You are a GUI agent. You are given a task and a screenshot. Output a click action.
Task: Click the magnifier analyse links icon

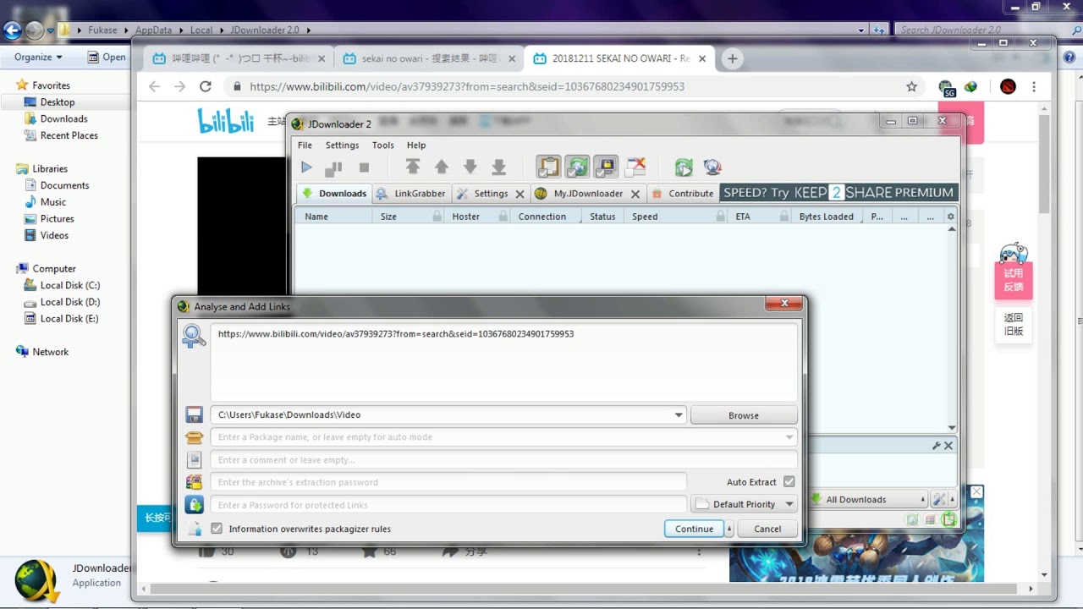click(x=194, y=337)
